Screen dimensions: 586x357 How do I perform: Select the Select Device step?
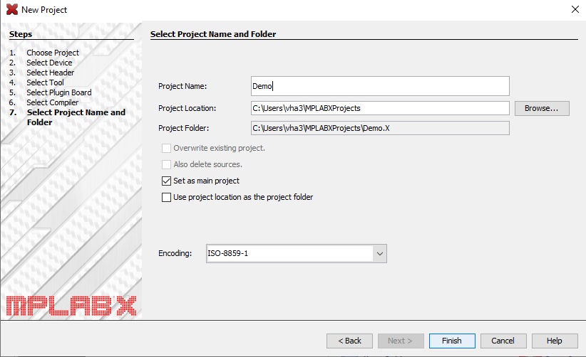(49, 63)
